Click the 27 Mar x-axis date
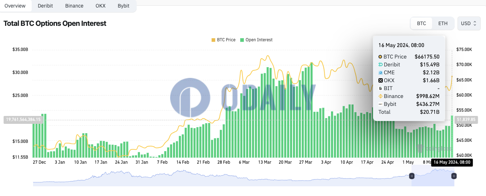Screen dimensions: 486x196 tap(306, 162)
